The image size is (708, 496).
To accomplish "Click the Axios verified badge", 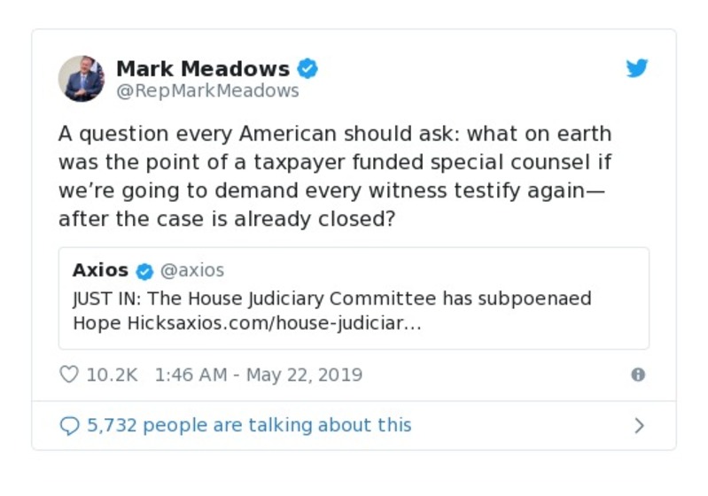I will click(x=145, y=271).
